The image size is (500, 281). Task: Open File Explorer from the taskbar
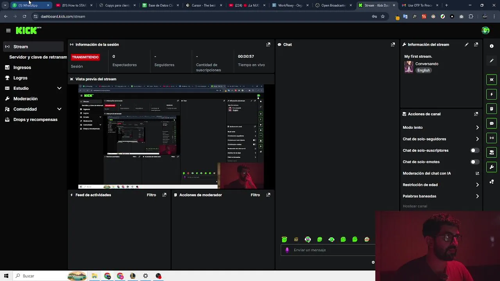(94, 276)
